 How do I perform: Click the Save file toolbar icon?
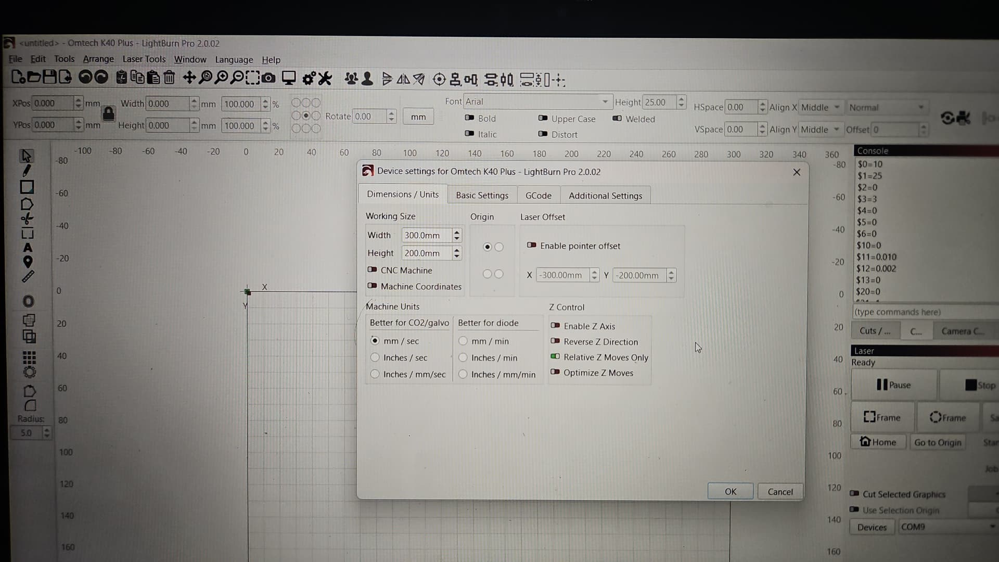tap(49, 78)
